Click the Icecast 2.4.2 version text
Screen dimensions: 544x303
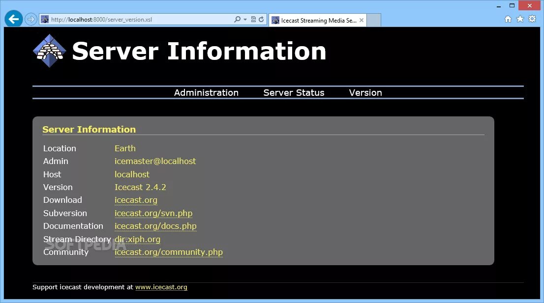coord(140,187)
